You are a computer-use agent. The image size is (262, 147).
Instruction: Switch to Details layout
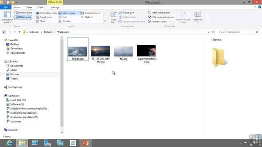87,17
